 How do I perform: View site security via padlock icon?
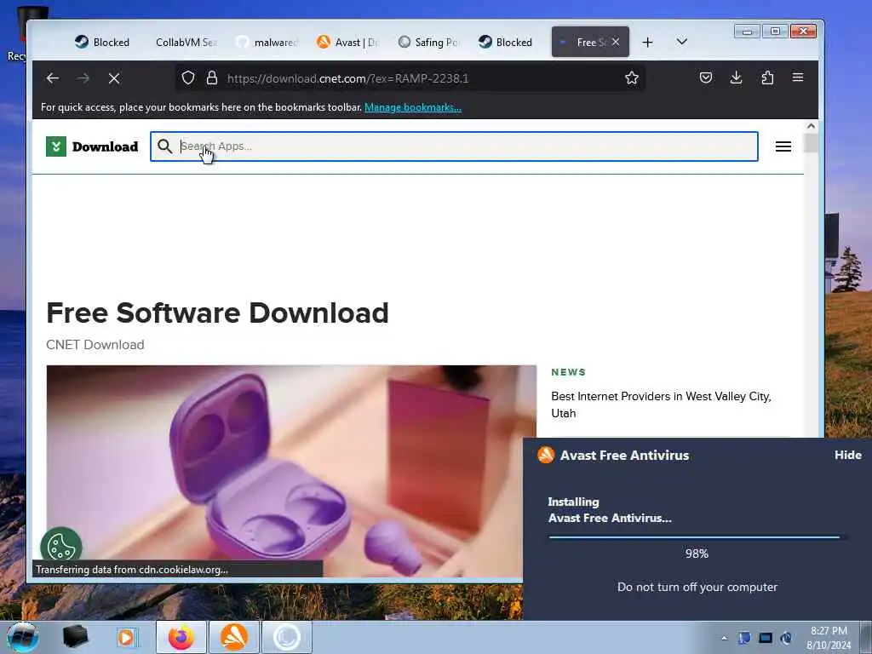tap(212, 77)
